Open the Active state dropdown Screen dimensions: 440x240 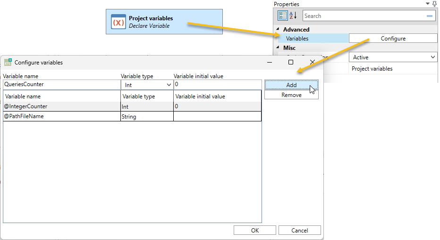[x=433, y=57]
